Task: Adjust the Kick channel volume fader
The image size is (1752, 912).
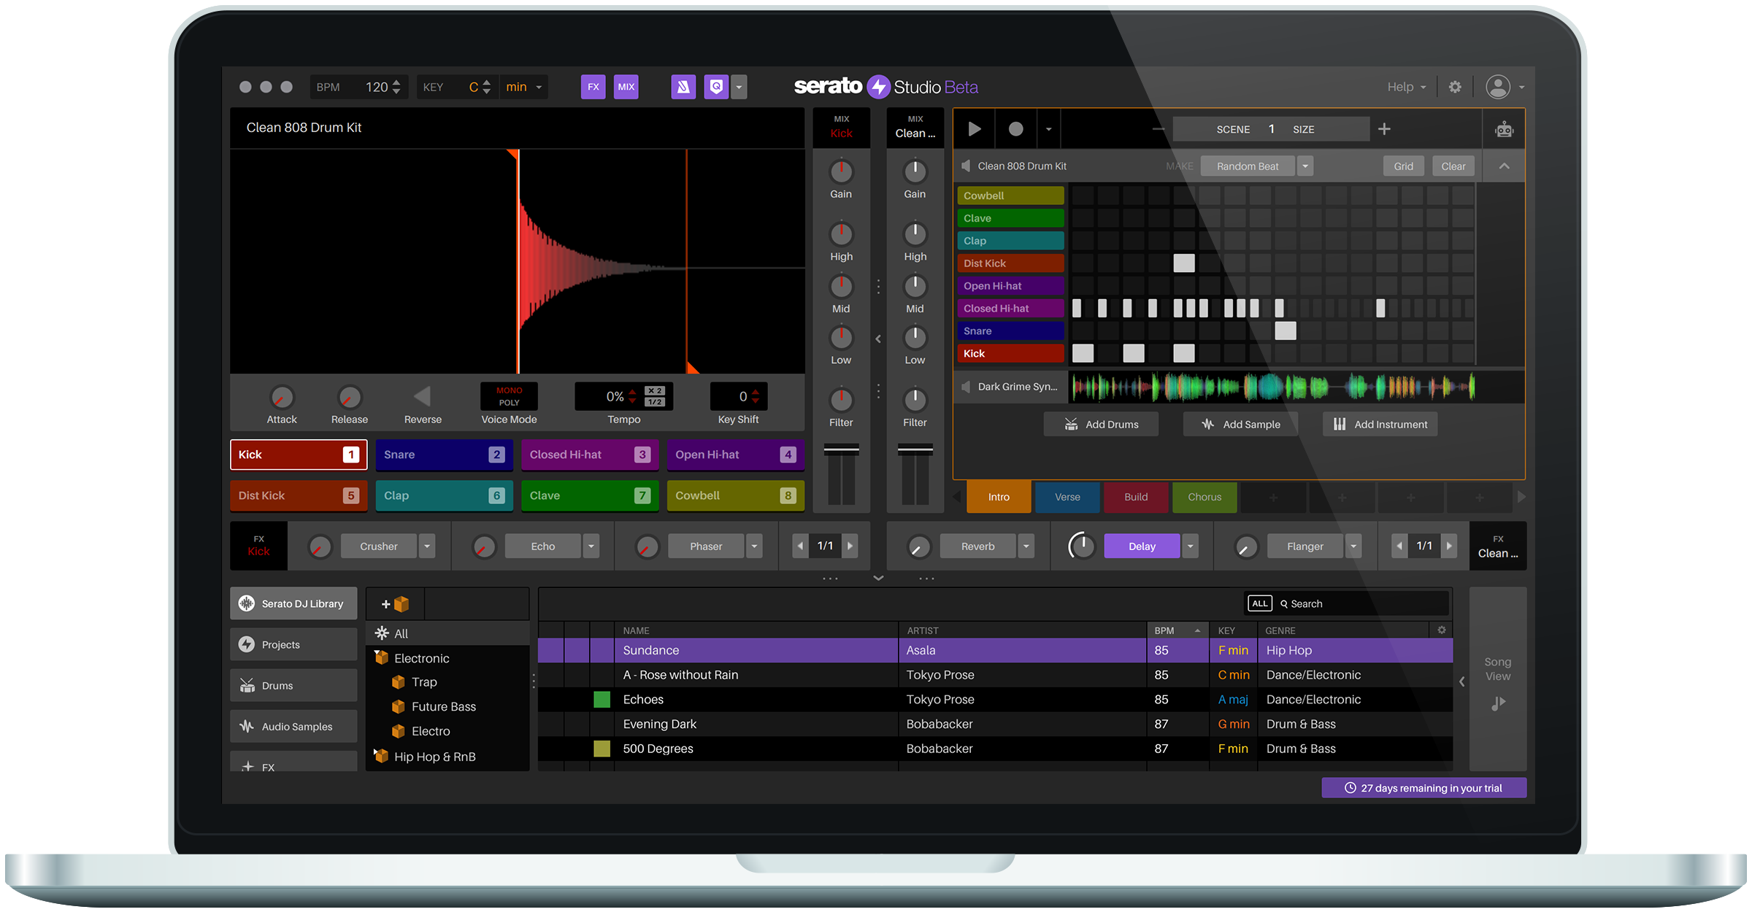Action: click(x=841, y=450)
